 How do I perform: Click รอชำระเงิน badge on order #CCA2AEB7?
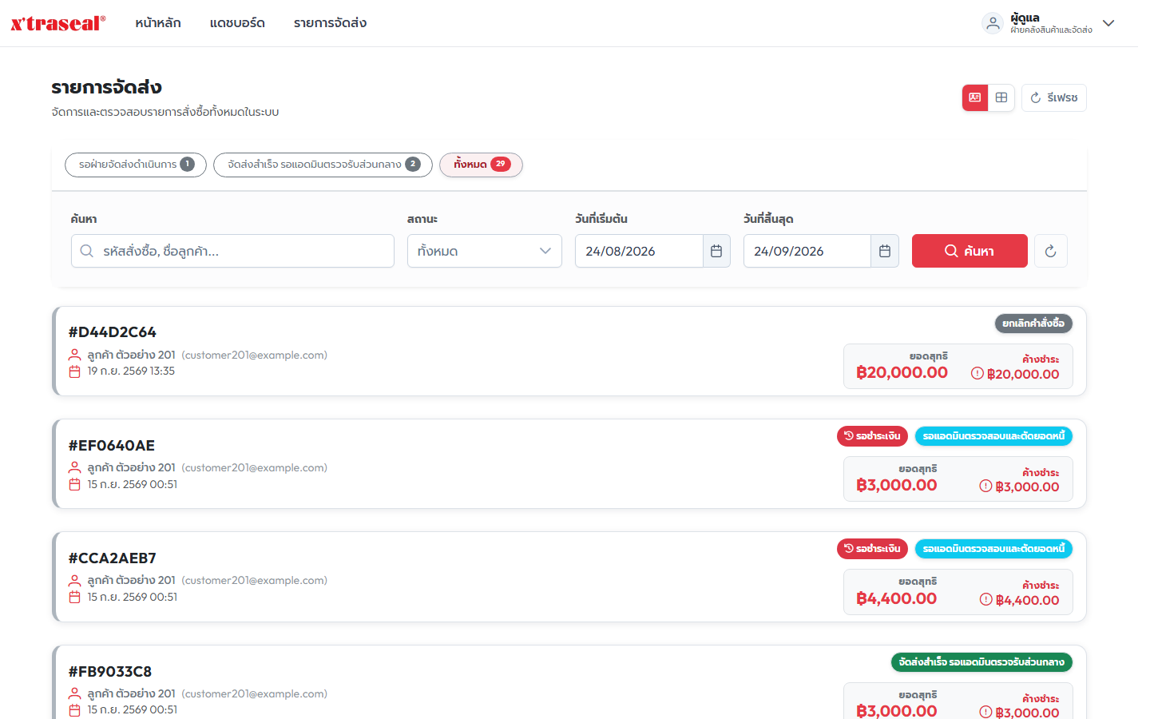[x=873, y=549]
